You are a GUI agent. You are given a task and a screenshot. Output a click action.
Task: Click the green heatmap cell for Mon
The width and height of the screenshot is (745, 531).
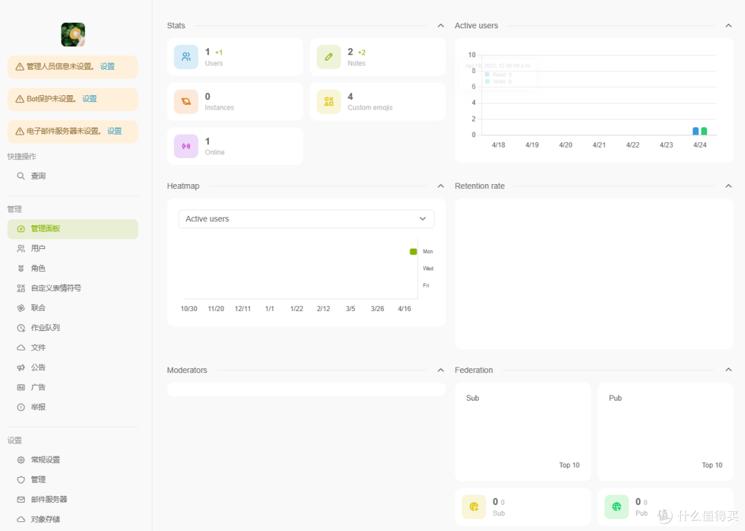pos(413,252)
